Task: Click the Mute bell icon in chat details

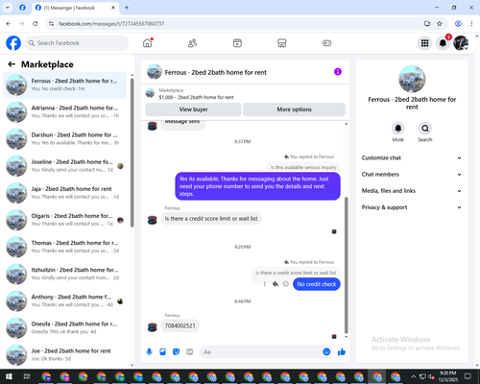Action: coord(398,129)
